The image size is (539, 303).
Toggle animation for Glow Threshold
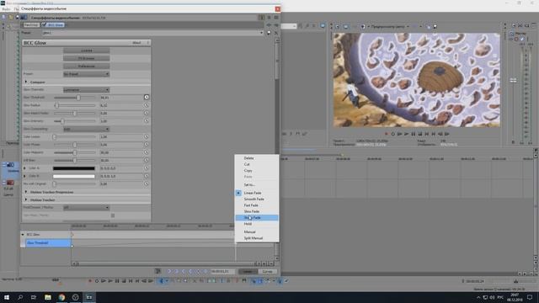[x=147, y=98]
